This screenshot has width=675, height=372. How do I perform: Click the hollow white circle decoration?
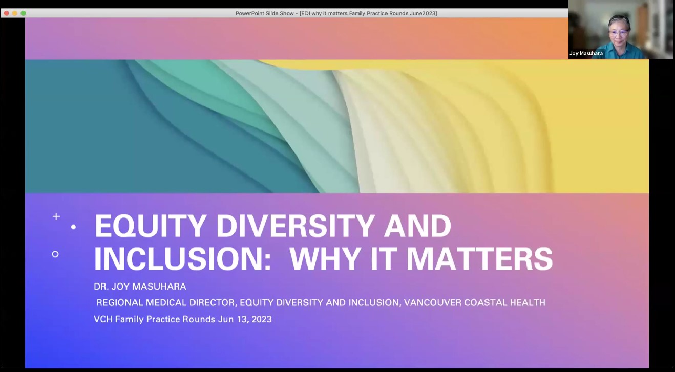(x=55, y=254)
